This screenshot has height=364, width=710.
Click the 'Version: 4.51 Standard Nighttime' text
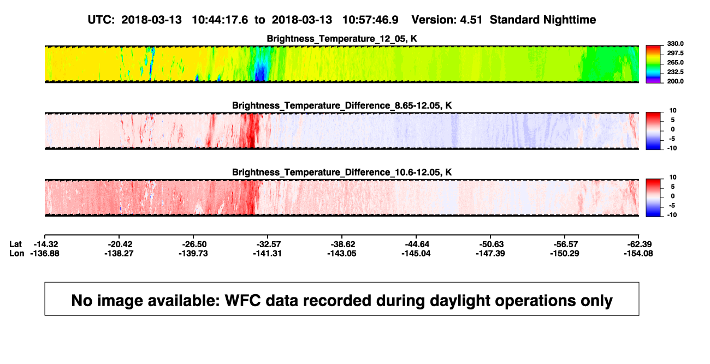click(x=504, y=20)
